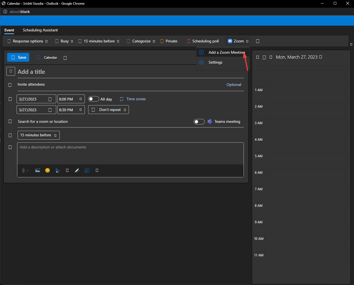Click the Add a title field
The height and width of the screenshot is (285, 354).
(x=131, y=72)
